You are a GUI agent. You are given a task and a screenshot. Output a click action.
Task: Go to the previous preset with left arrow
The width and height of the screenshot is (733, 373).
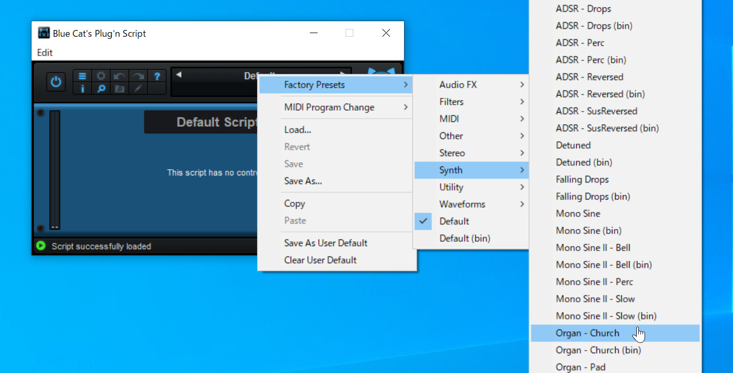(178, 75)
